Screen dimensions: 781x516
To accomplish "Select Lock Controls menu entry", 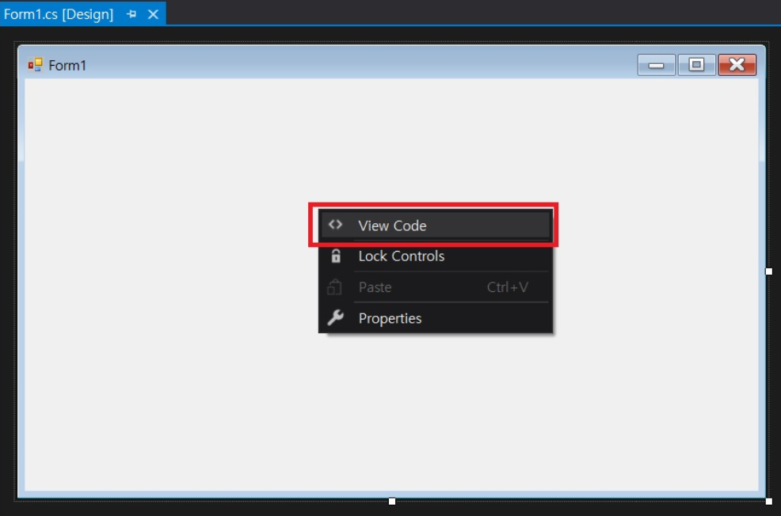I will coord(436,256).
